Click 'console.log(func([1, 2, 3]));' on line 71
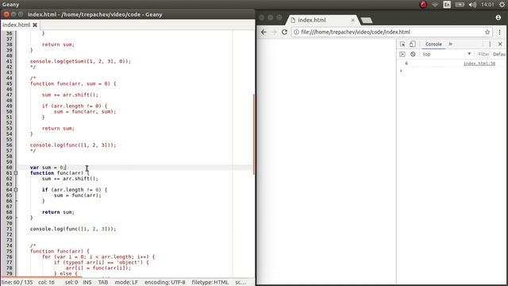The image size is (508, 286). 73,229
